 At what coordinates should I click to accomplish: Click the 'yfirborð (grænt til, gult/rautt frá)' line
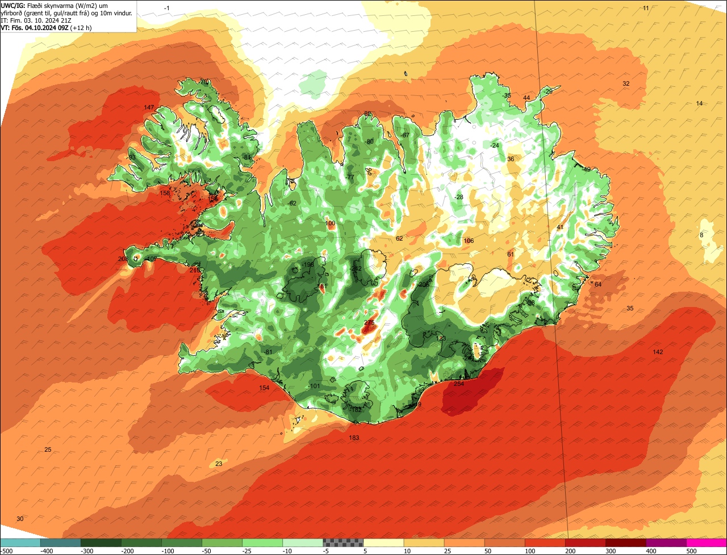click(x=66, y=13)
